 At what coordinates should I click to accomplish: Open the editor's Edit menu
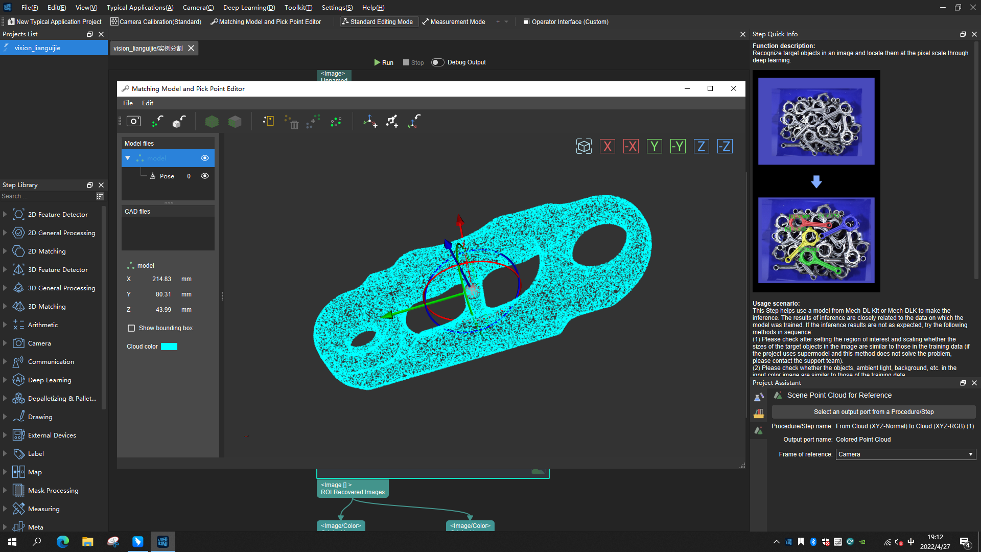(x=148, y=103)
